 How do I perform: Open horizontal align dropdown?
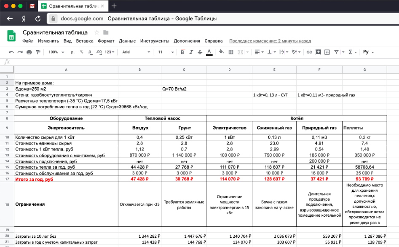tap(259, 52)
